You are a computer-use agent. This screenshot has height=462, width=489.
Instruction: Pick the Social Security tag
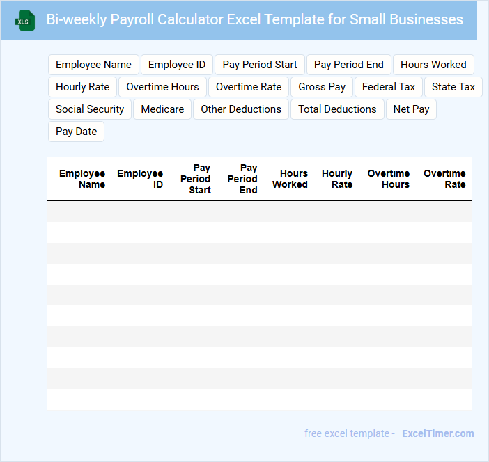(90, 109)
